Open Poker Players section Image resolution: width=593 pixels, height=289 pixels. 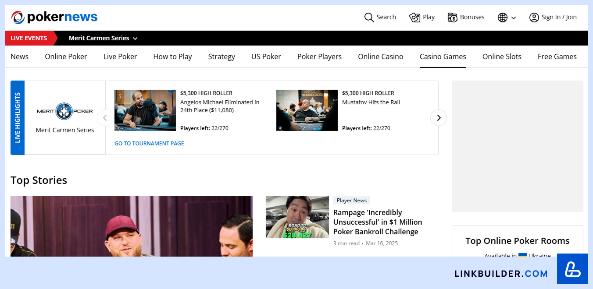pos(319,56)
